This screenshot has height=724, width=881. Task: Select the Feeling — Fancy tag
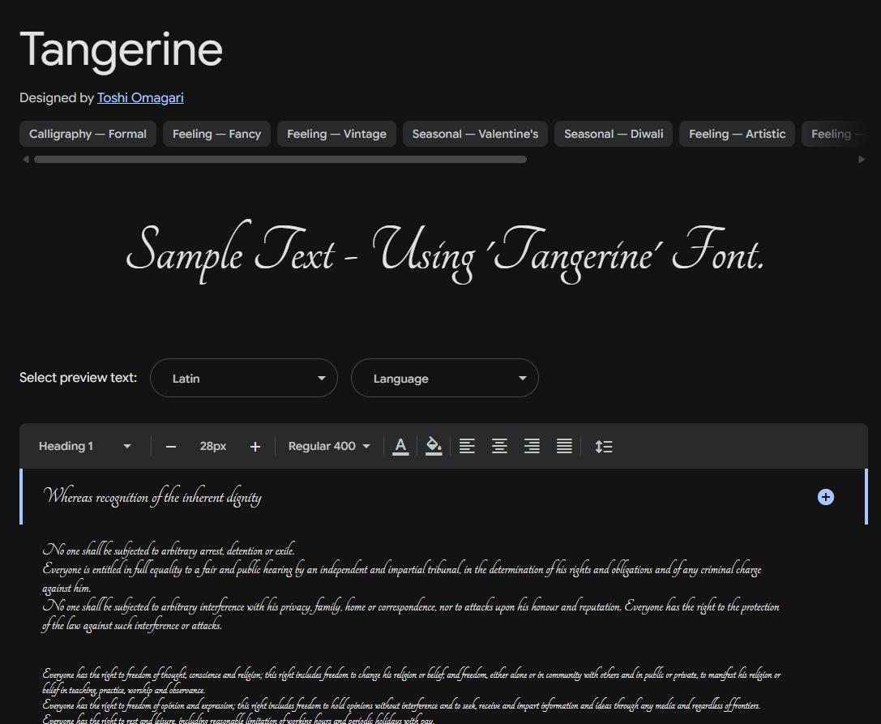pyautogui.click(x=217, y=135)
